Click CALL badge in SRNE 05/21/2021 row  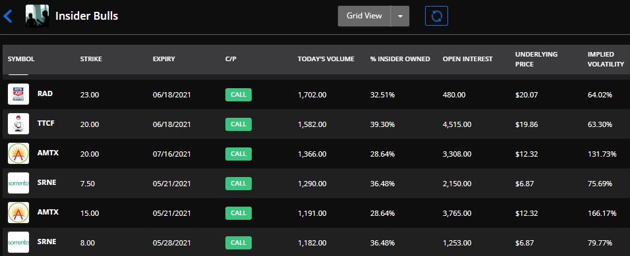pyautogui.click(x=239, y=184)
